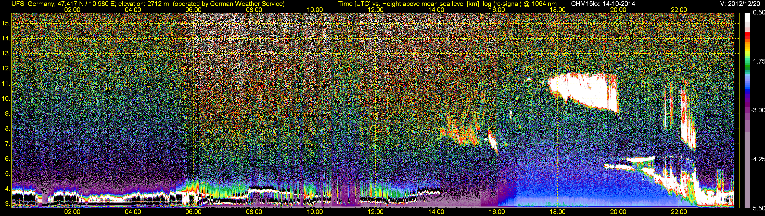Click the -4.25 color scale label
This screenshot has width=765, height=216.
point(758,159)
